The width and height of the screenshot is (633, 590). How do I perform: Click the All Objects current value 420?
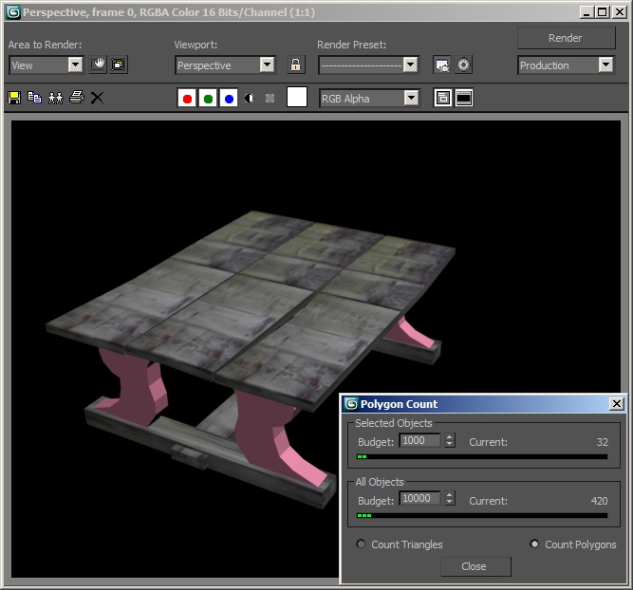600,501
